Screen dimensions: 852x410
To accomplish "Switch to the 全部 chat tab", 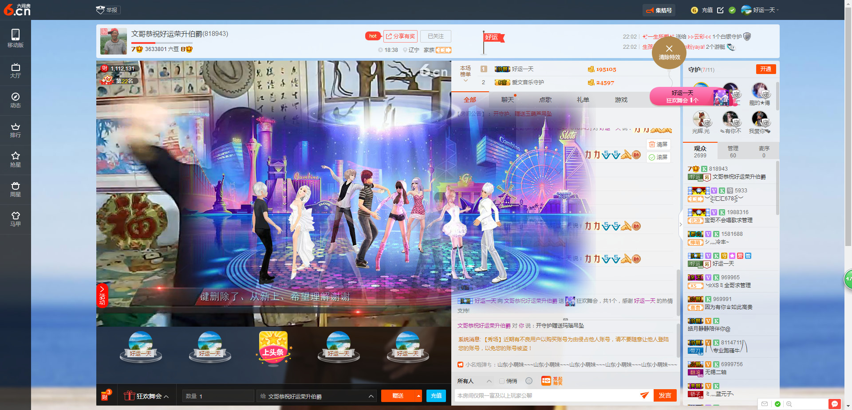I will [x=470, y=100].
